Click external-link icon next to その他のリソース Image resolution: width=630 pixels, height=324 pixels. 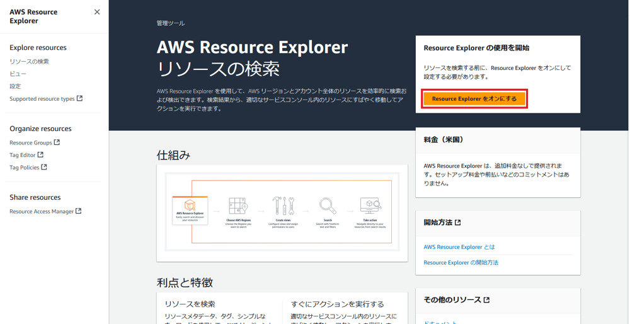pyautogui.click(x=486, y=300)
